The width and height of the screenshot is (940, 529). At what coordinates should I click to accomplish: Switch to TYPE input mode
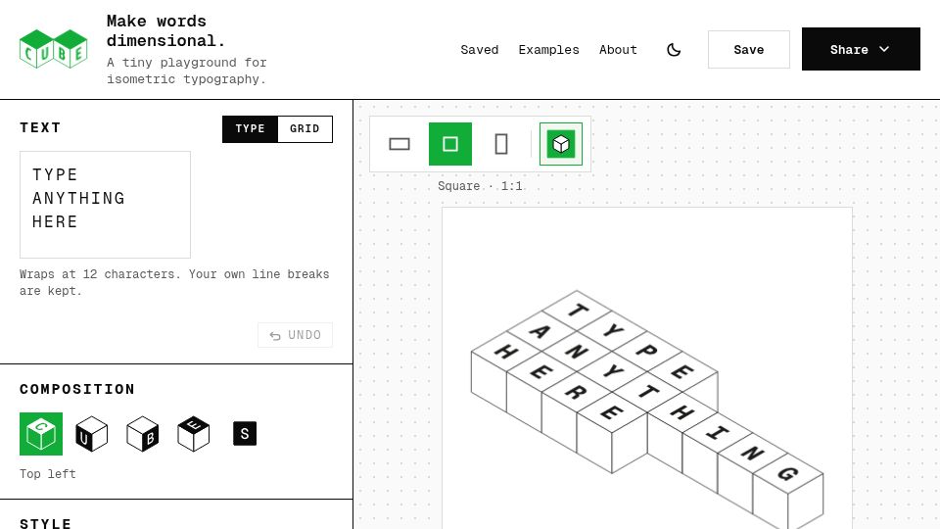pyautogui.click(x=250, y=129)
